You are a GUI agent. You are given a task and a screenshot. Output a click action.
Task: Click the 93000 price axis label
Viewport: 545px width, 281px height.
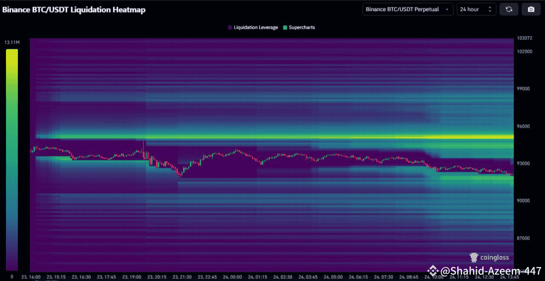point(523,163)
